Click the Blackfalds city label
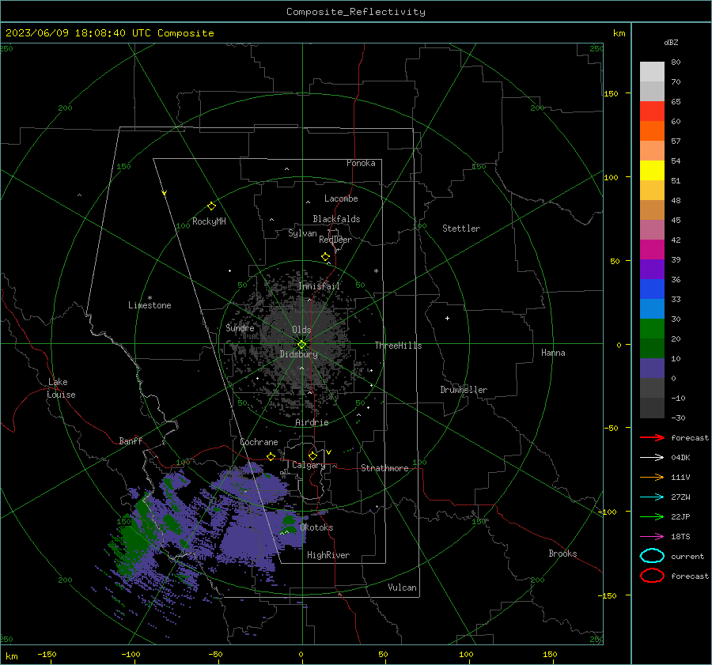The width and height of the screenshot is (712, 665). pyautogui.click(x=336, y=219)
